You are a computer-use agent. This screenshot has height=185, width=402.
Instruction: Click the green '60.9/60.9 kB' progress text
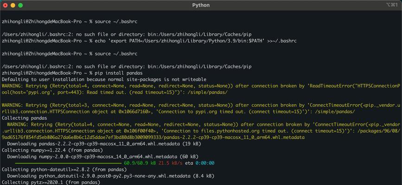140,163
